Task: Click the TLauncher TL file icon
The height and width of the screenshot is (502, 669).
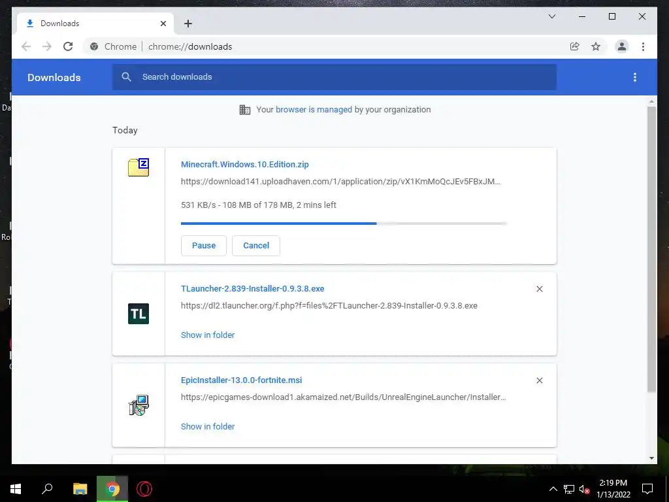Action: coord(139,314)
